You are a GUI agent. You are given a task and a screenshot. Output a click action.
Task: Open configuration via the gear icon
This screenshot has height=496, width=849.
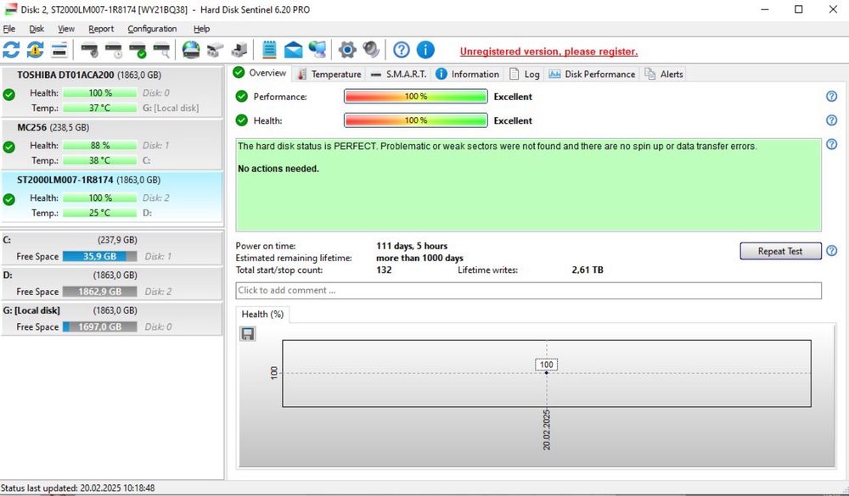click(347, 50)
